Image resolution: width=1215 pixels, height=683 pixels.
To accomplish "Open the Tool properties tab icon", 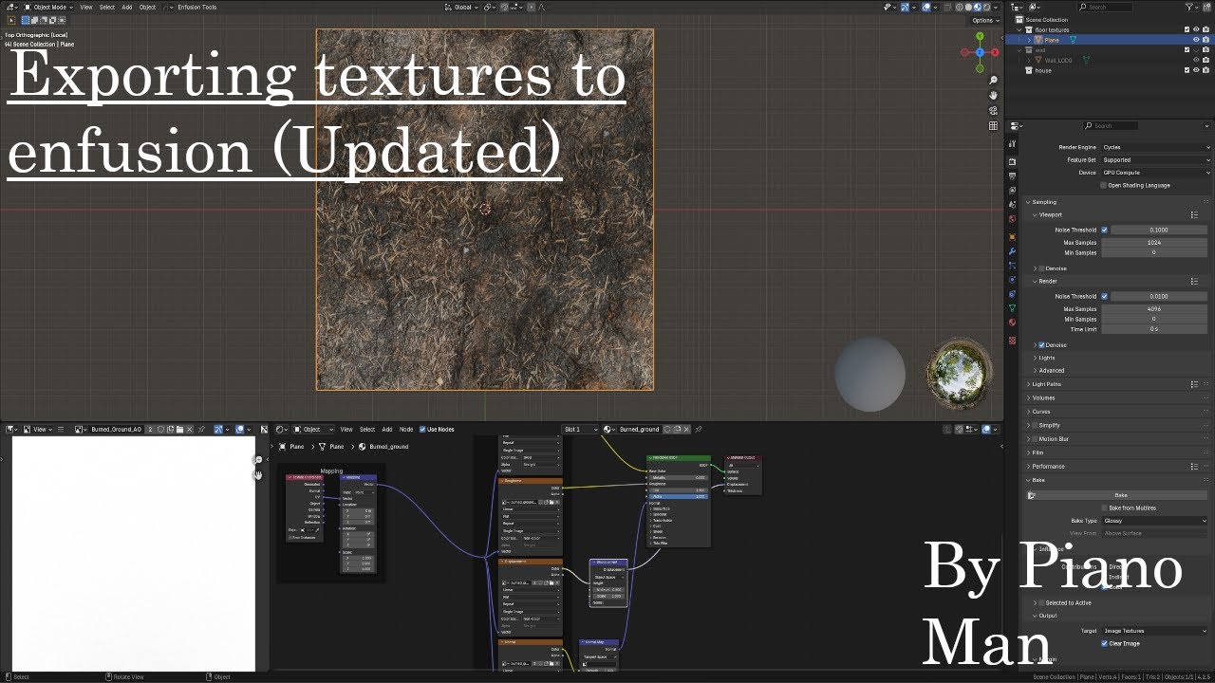I will pyautogui.click(x=1013, y=142).
